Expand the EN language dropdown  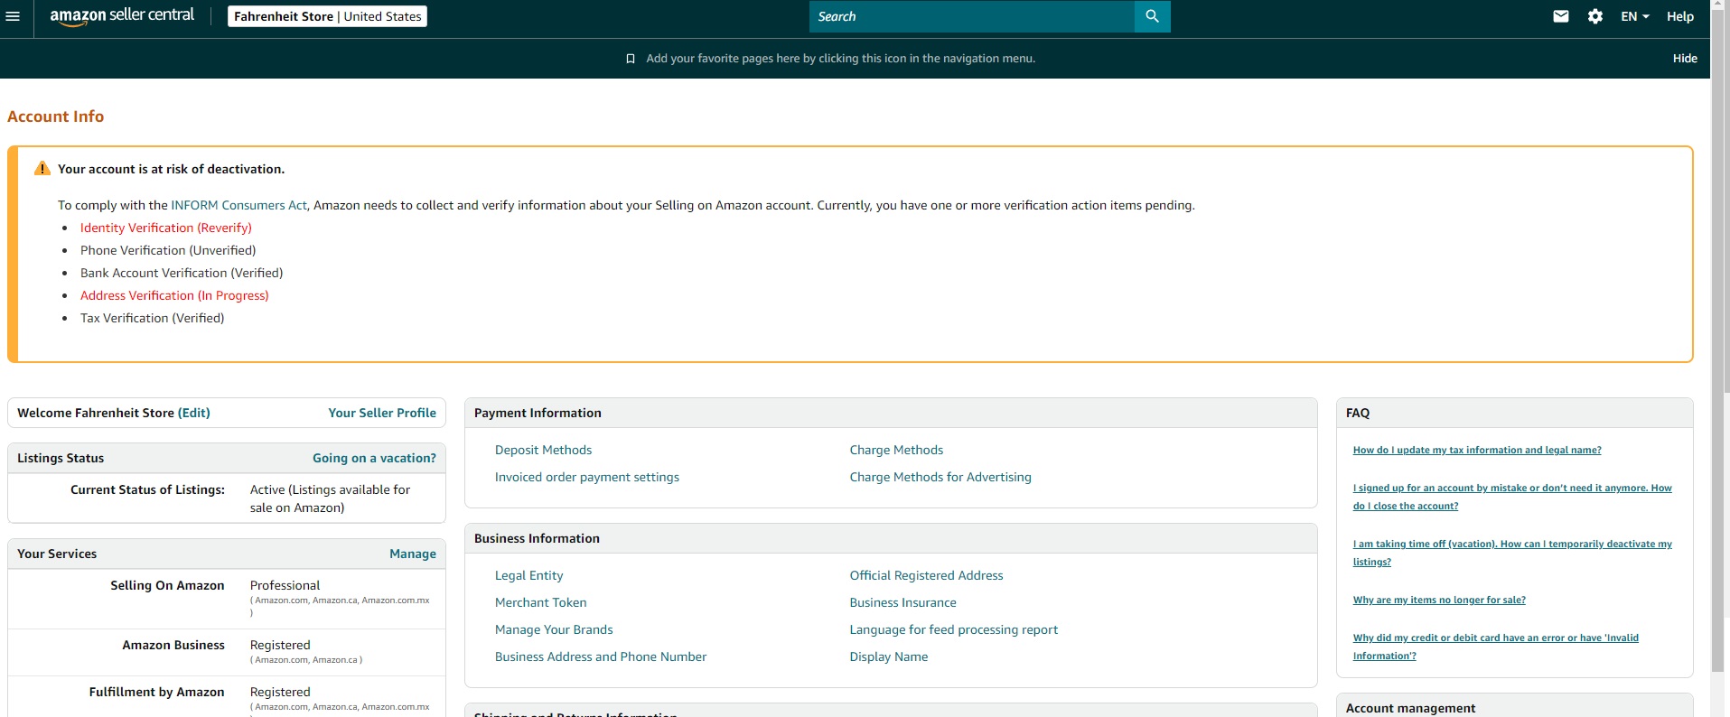click(x=1635, y=16)
